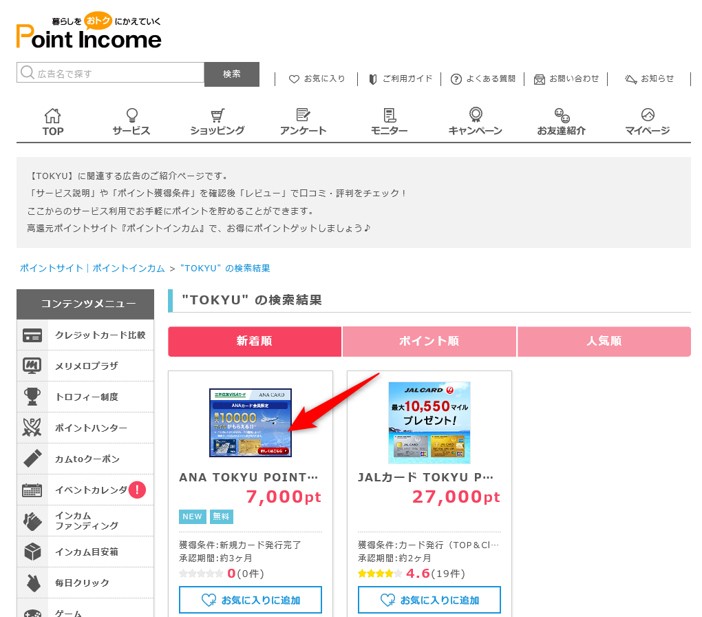Click the 検索 search button
Screen dimensions: 702x617
(x=232, y=74)
